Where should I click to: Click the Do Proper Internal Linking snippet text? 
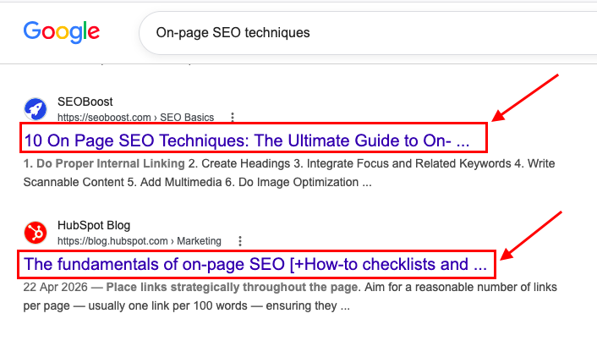pyautogui.click(x=111, y=163)
